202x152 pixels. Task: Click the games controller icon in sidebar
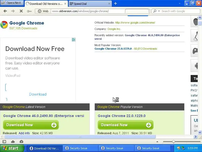[195, 51]
